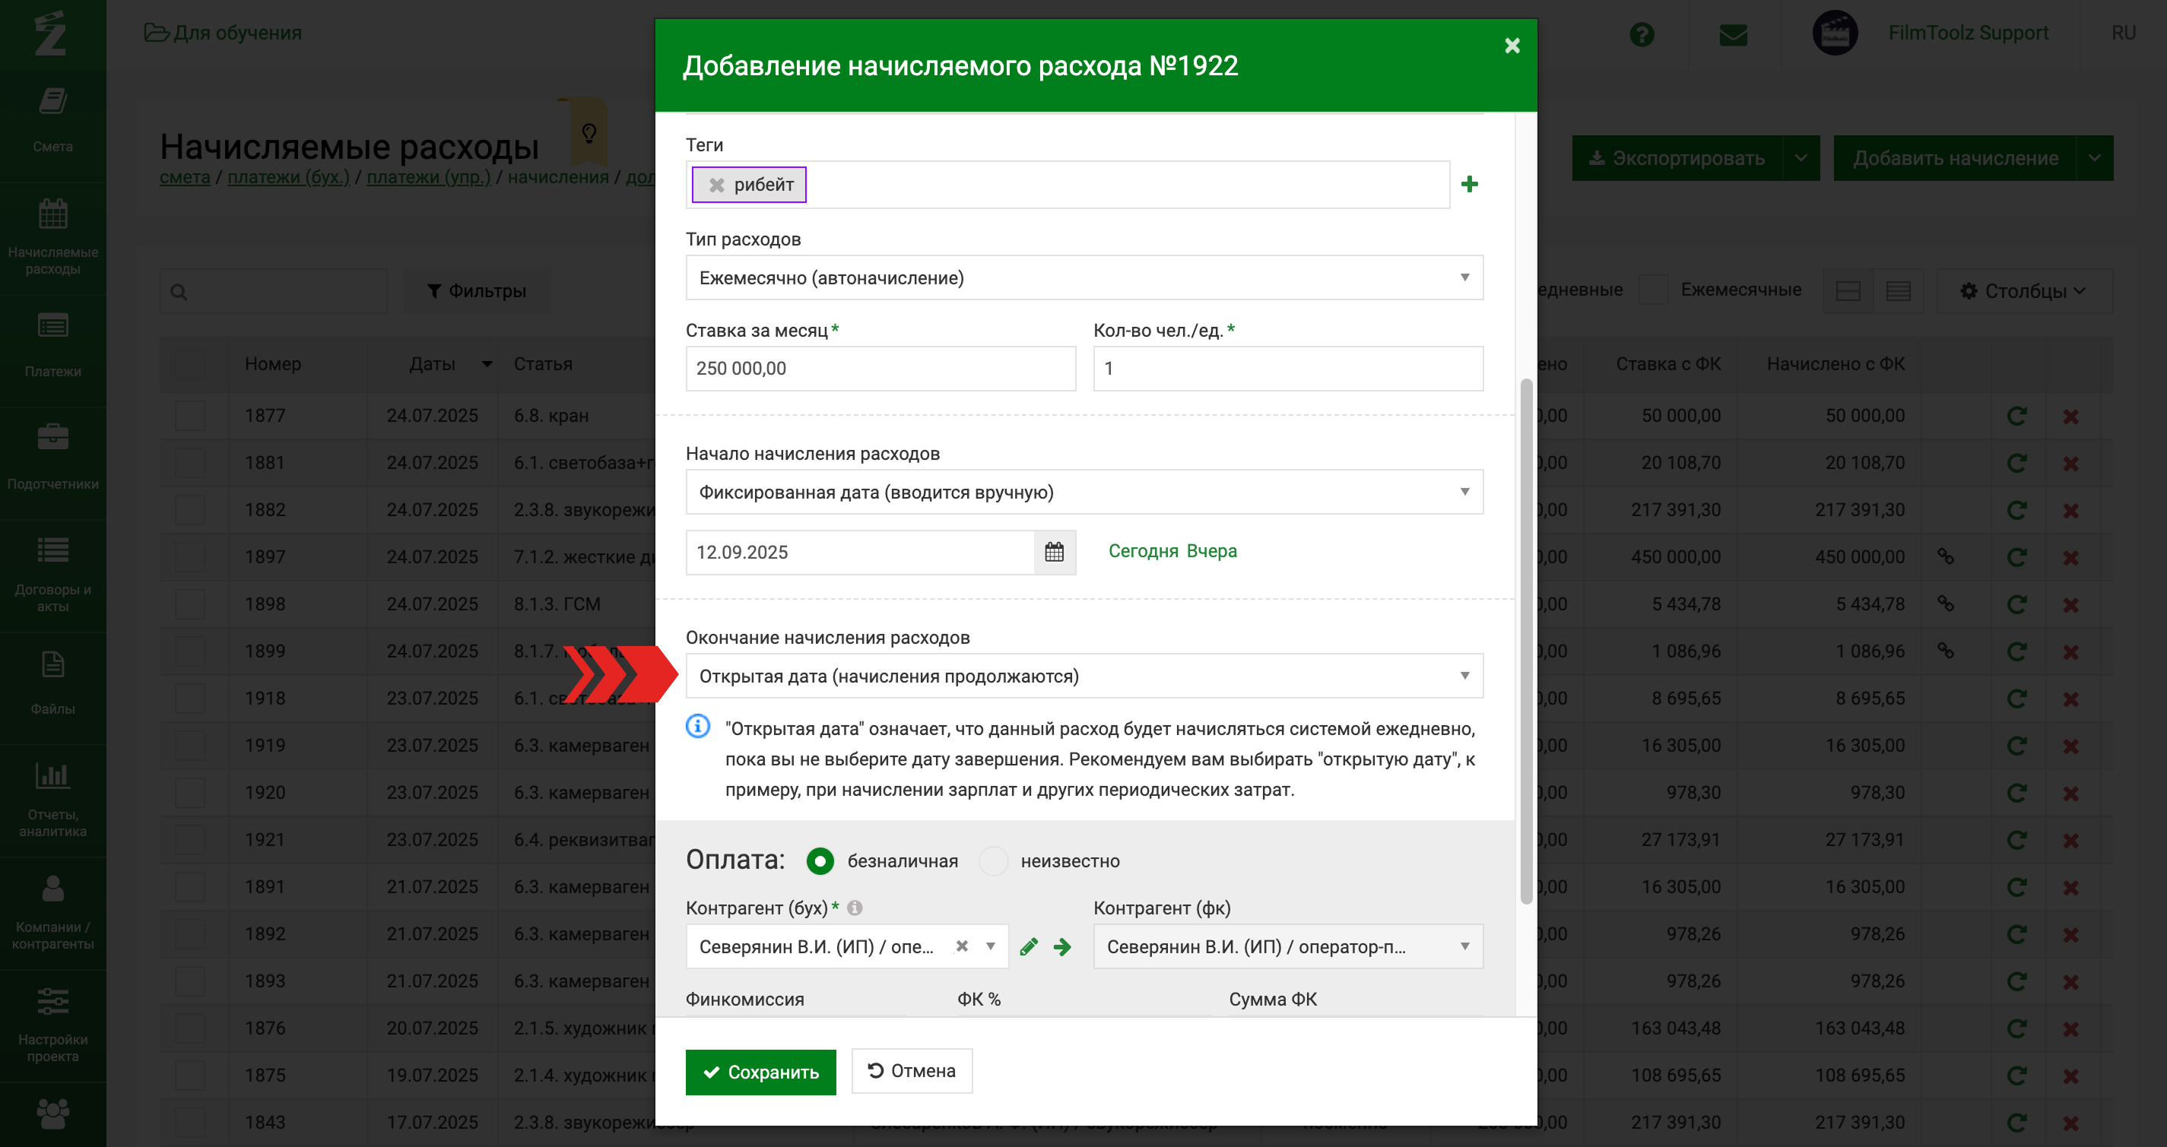
Task: Switch to compact table view icon
Action: (1848, 291)
